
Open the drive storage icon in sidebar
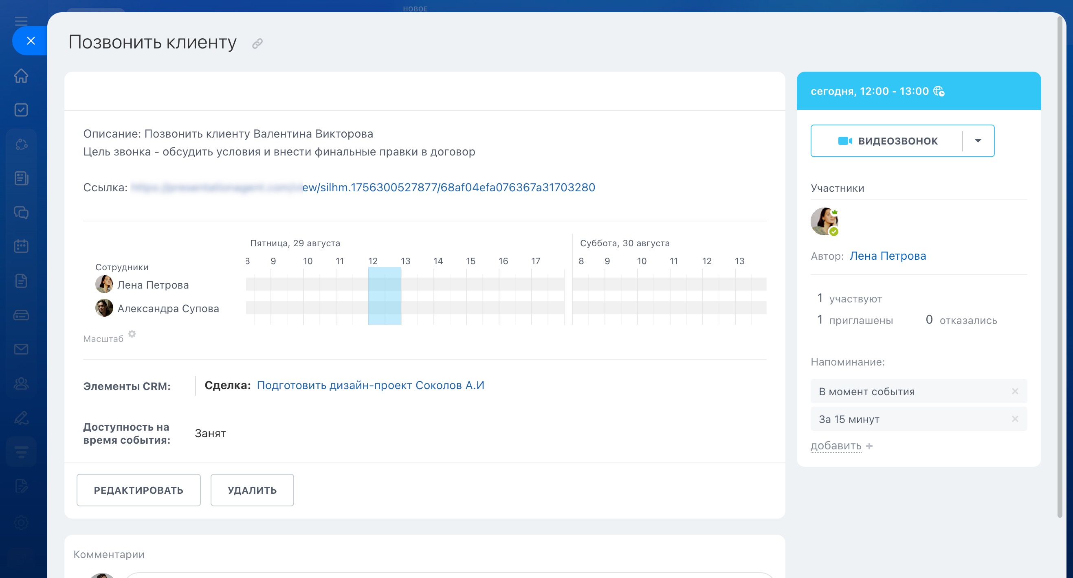point(21,315)
